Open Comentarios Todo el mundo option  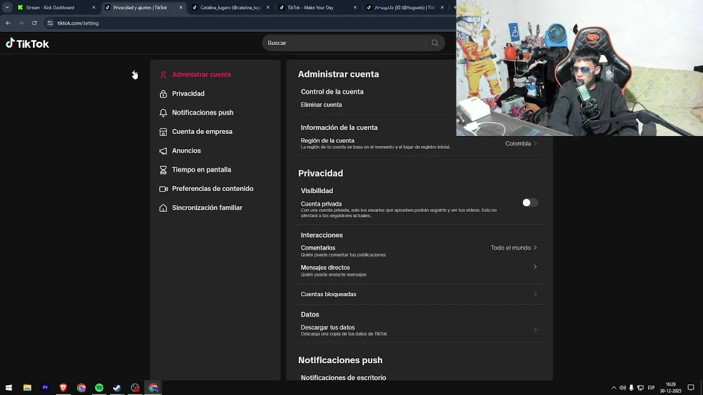514,248
